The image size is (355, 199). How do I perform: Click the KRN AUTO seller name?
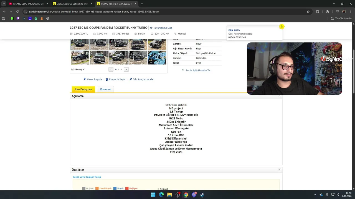[x=234, y=30]
